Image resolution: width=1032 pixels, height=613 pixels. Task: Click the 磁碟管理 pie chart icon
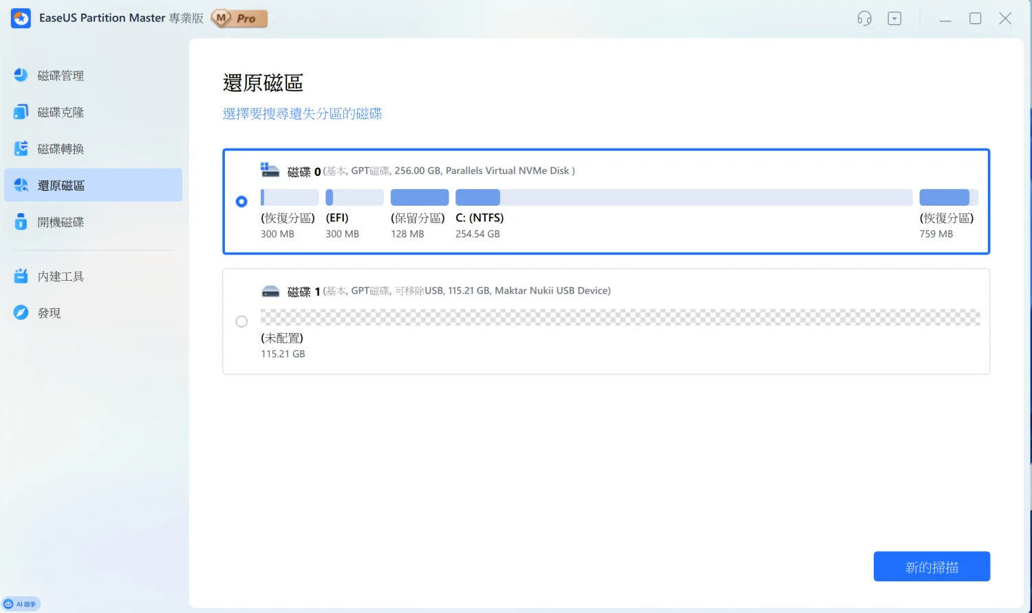[x=21, y=75]
